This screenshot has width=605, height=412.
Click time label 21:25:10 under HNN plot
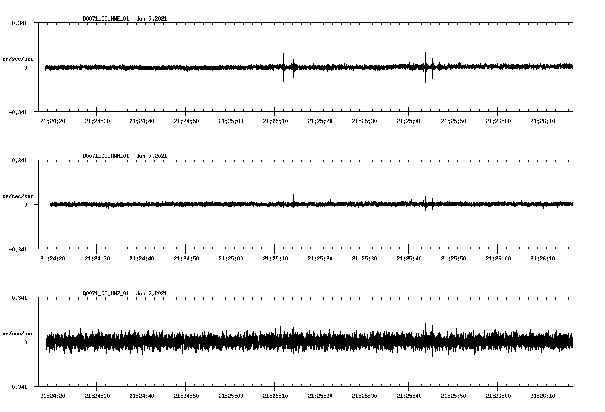pos(275,258)
